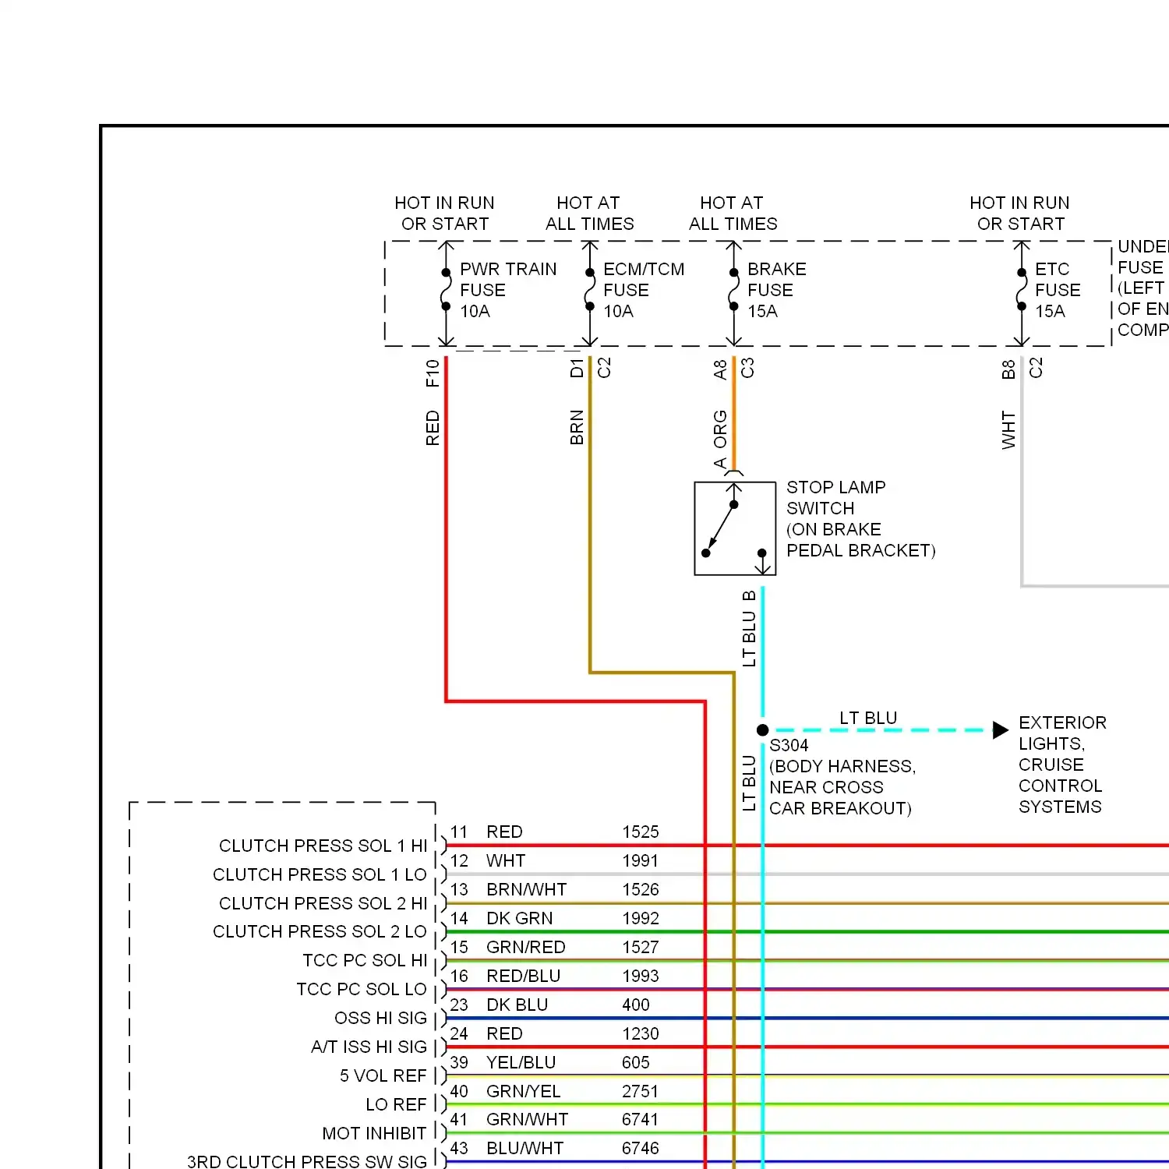Select the B8 connector pin label
This screenshot has width=1169, height=1169.
click(1008, 369)
